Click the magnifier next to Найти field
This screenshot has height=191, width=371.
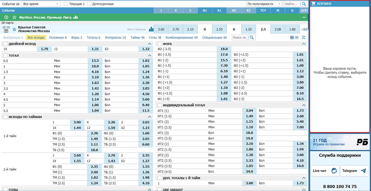pyautogui.click(x=303, y=4)
